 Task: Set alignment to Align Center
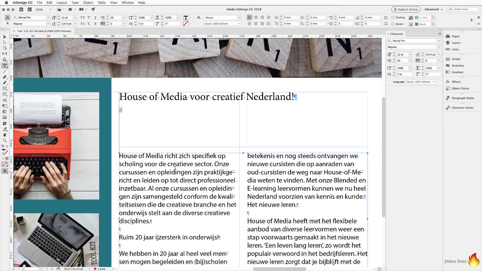[256, 17]
